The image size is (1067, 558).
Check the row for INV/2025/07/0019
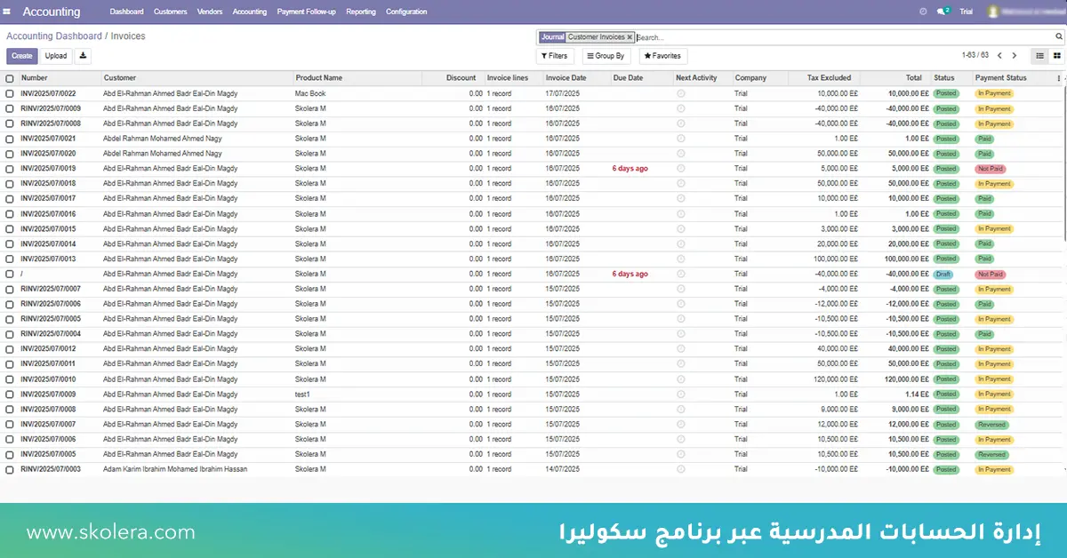click(10, 169)
